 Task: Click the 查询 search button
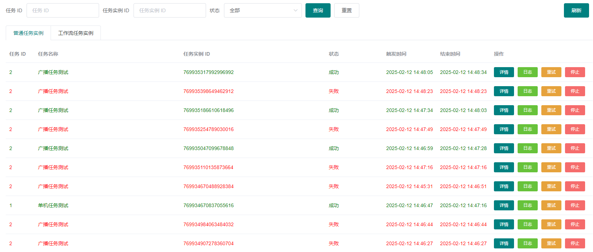pos(318,10)
